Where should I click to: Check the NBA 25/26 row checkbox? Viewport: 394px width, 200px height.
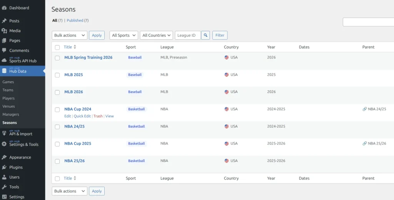point(57,161)
